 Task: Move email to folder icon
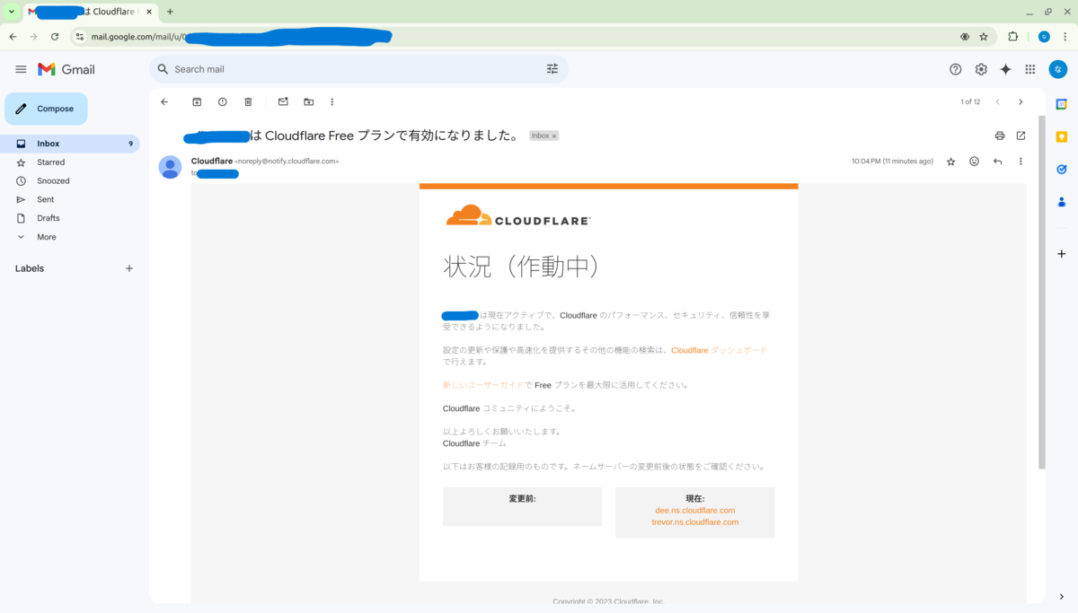coord(309,102)
